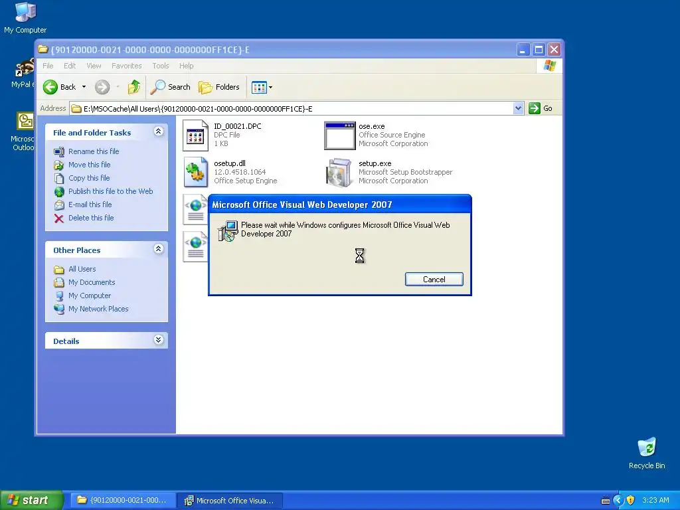Open My Computer in Other Places
The width and height of the screenshot is (680, 510).
click(90, 296)
